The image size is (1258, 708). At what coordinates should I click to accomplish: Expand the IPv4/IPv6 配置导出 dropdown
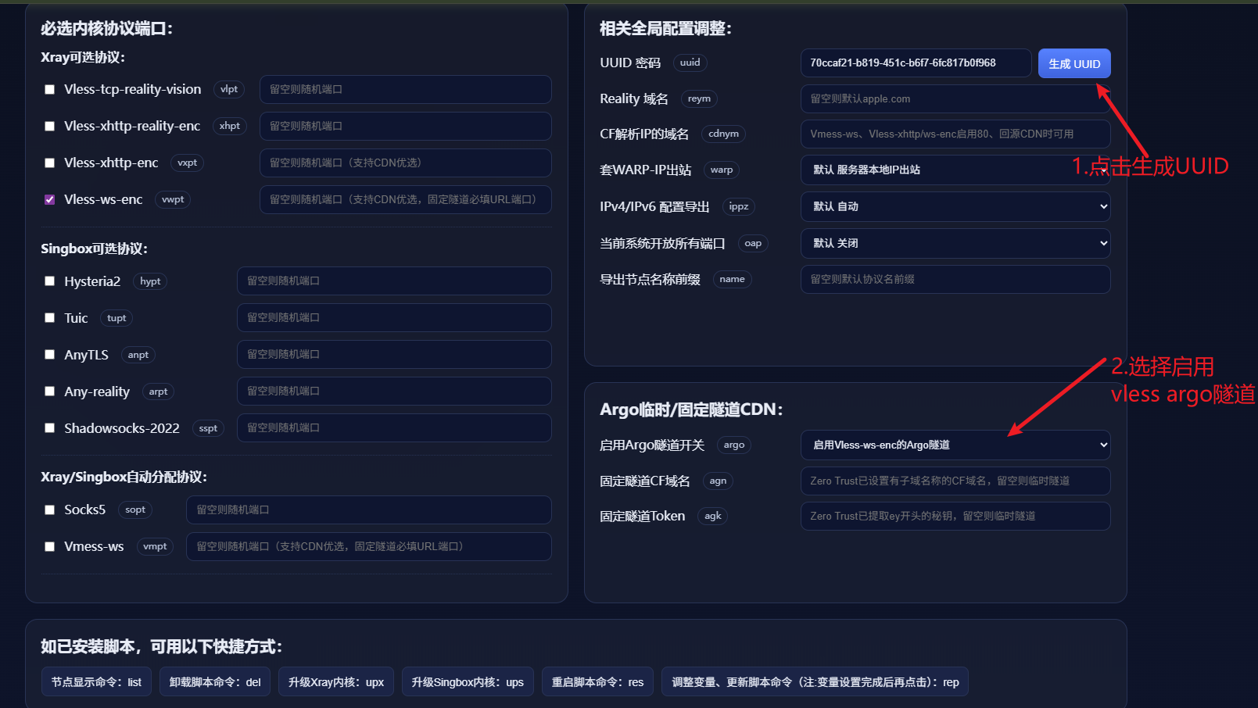[955, 207]
